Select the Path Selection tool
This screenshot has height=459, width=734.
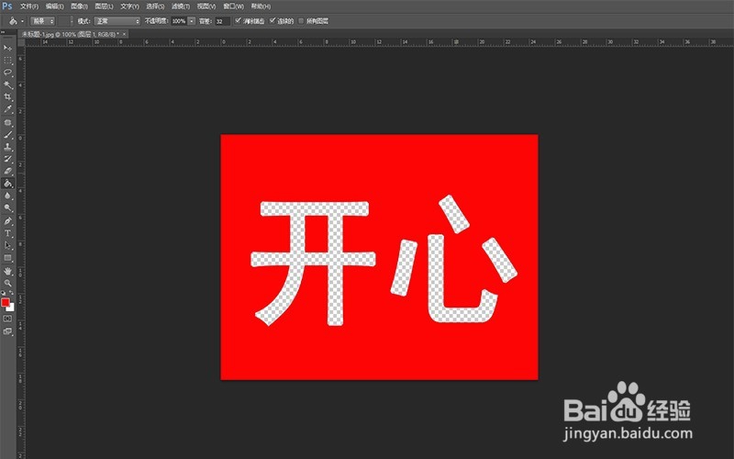point(7,245)
